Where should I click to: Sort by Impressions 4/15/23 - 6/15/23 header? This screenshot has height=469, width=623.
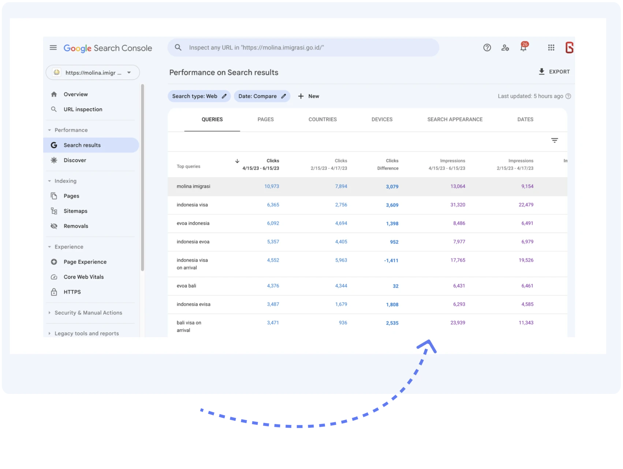point(447,164)
